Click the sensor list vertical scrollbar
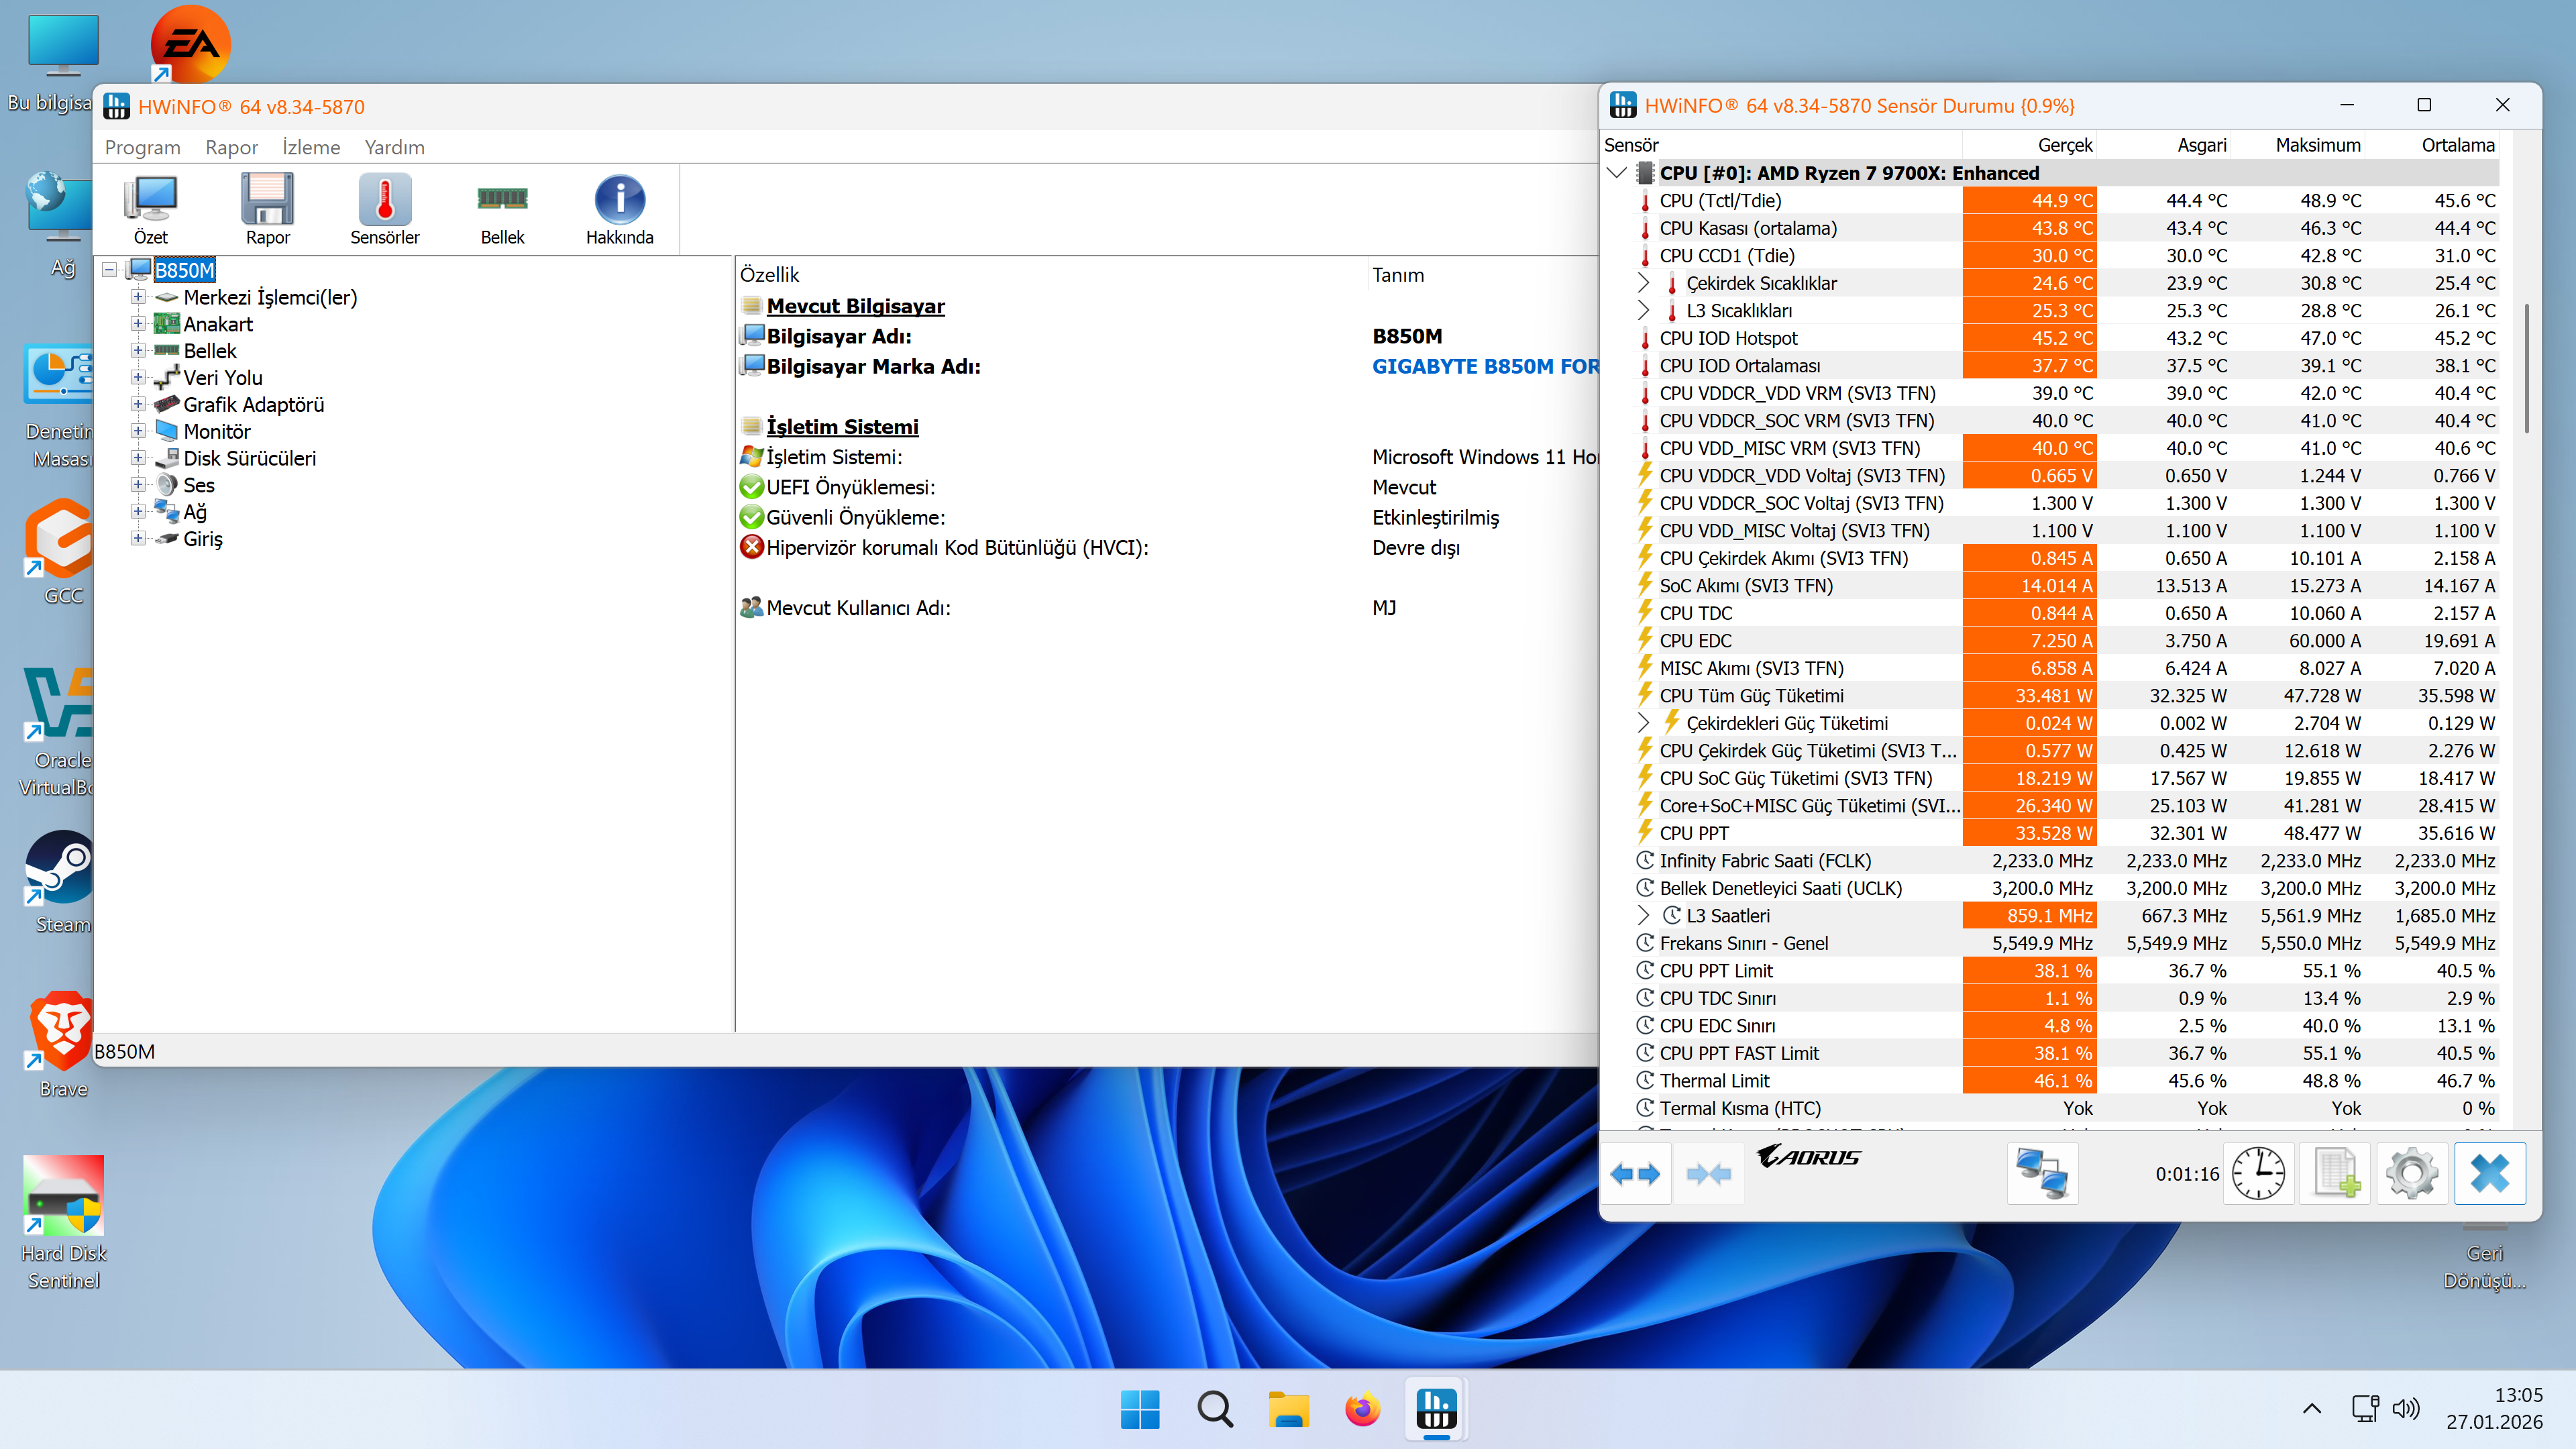 [x=2526, y=368]
